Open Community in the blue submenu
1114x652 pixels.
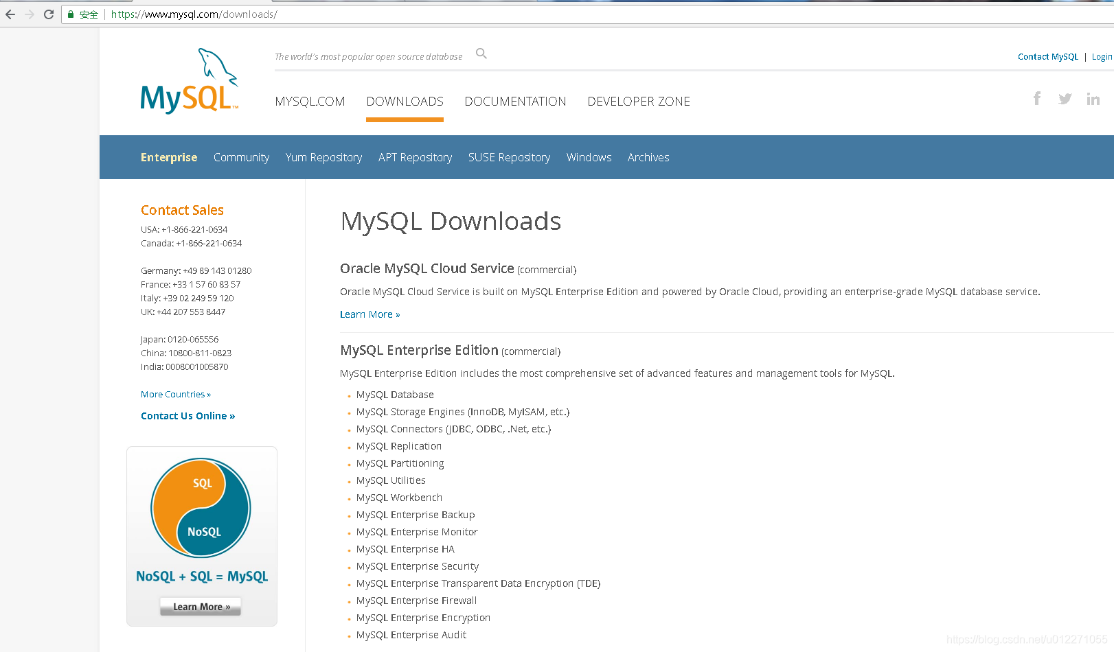click(241, 157)
